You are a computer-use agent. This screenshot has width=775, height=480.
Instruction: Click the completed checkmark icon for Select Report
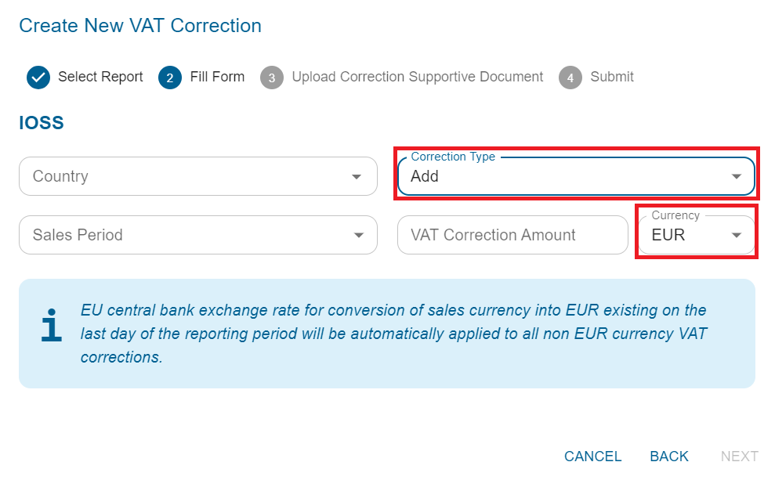pos(38,78)
